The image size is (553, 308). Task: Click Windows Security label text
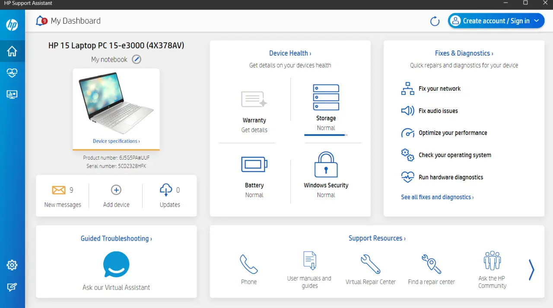[326, 185]
